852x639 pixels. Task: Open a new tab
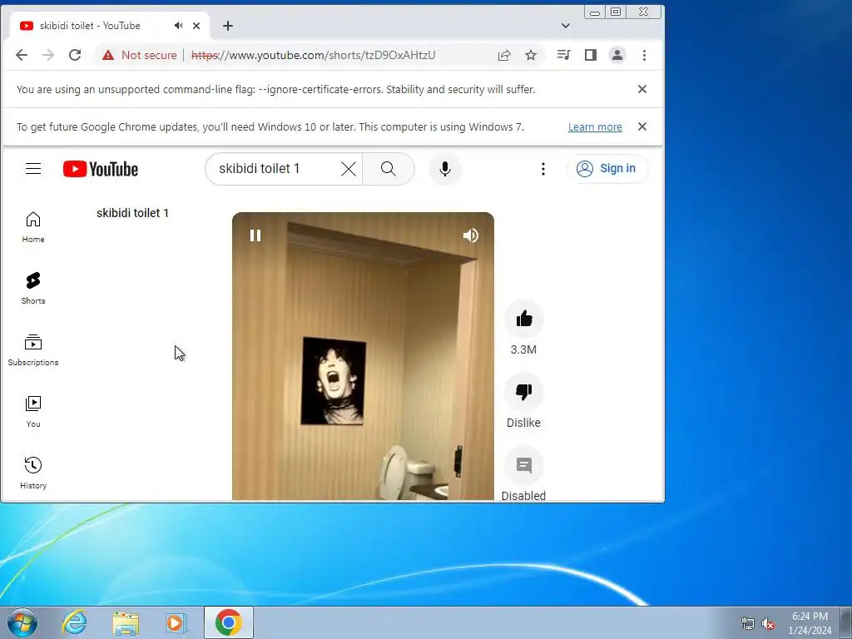pyautogui.click(x=228, y=26)
